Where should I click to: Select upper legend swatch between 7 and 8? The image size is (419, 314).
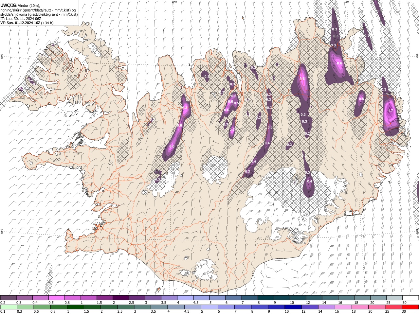click(x=249, y=298)
